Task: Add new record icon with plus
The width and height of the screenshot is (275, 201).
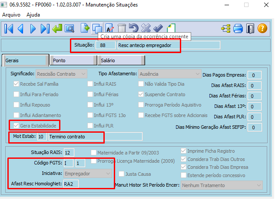Action: tap(85, 28)
